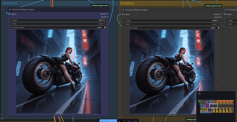This screenshot has height=122, width=237.
Task: Click the IMAGE output port on Upscaled node
Action: point(108,14)
